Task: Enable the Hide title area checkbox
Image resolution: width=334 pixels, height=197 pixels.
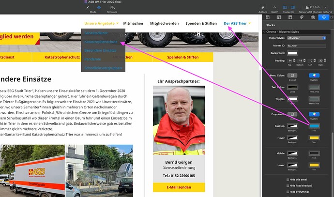Action: (x=288, y=180)
